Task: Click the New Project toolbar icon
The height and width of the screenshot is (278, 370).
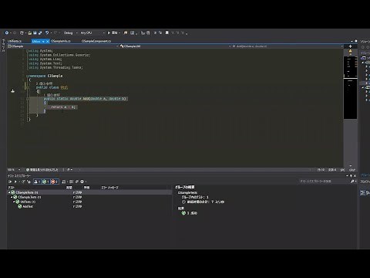Action: pos(22,33)
